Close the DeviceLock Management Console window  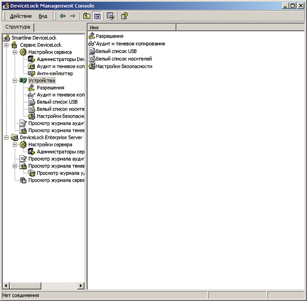tap(300, 6)
